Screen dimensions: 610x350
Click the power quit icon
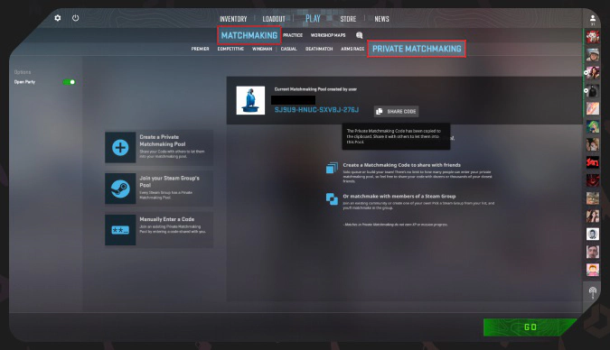(76, 18)
